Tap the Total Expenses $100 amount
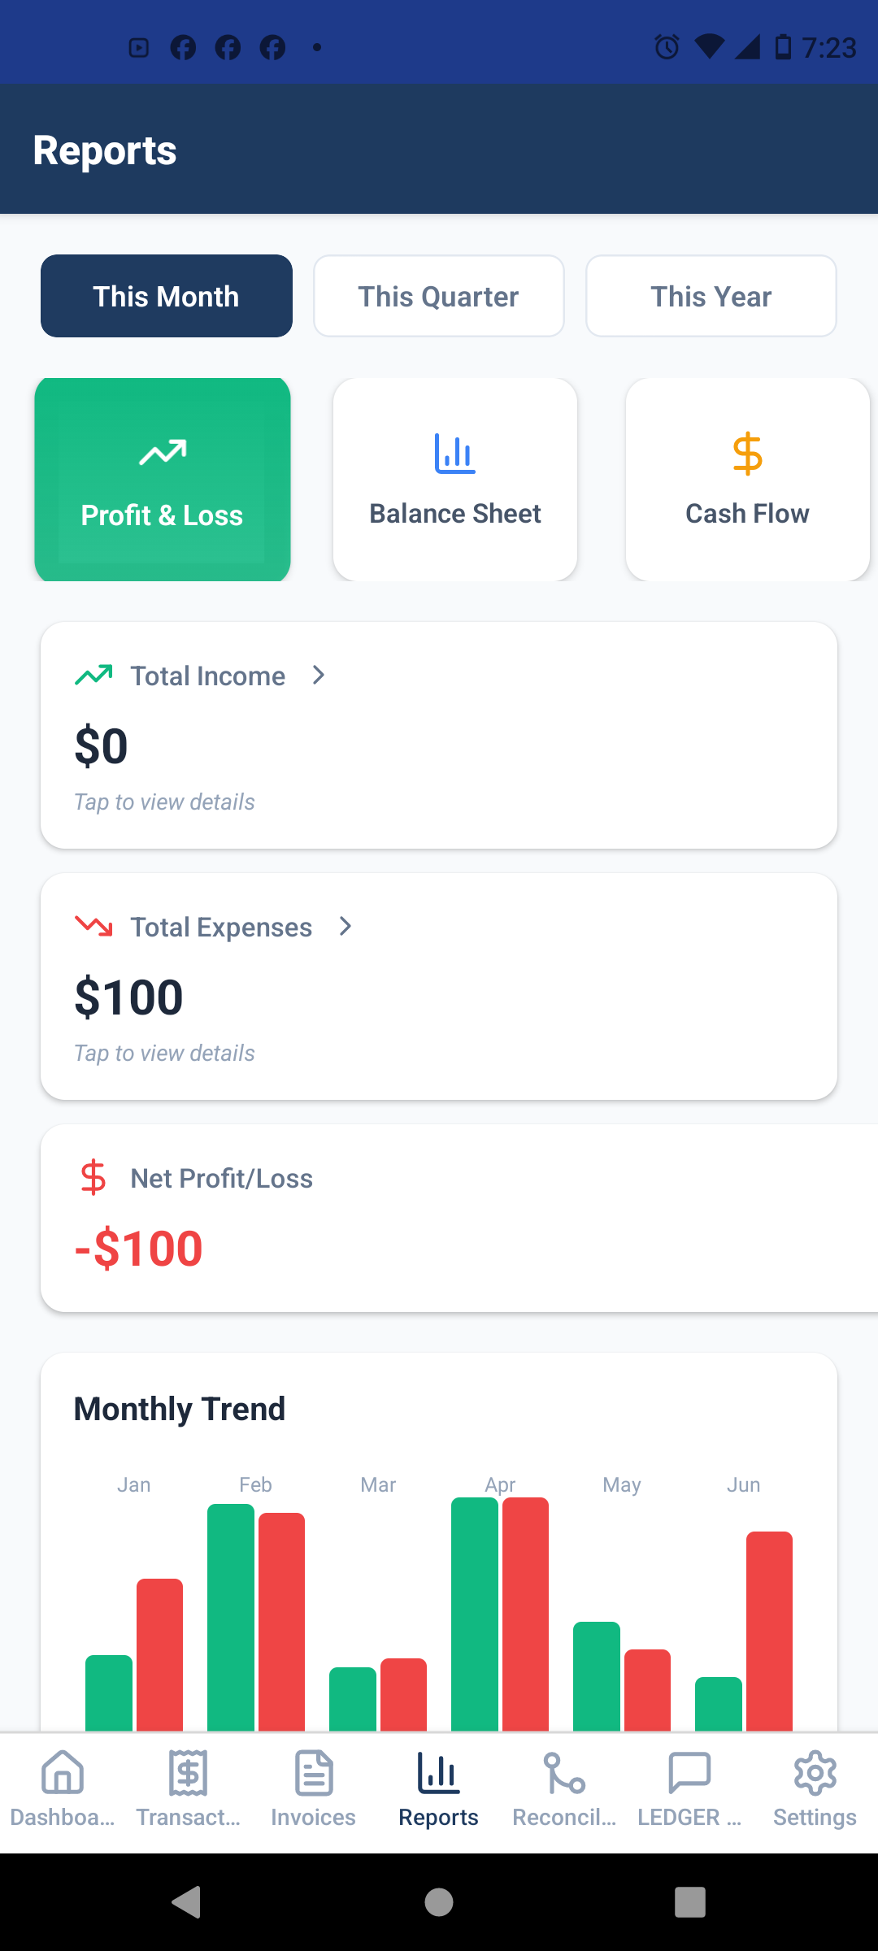 pos(128,997)
